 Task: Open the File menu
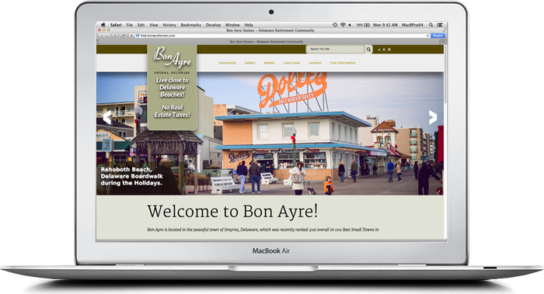[130, 25]
